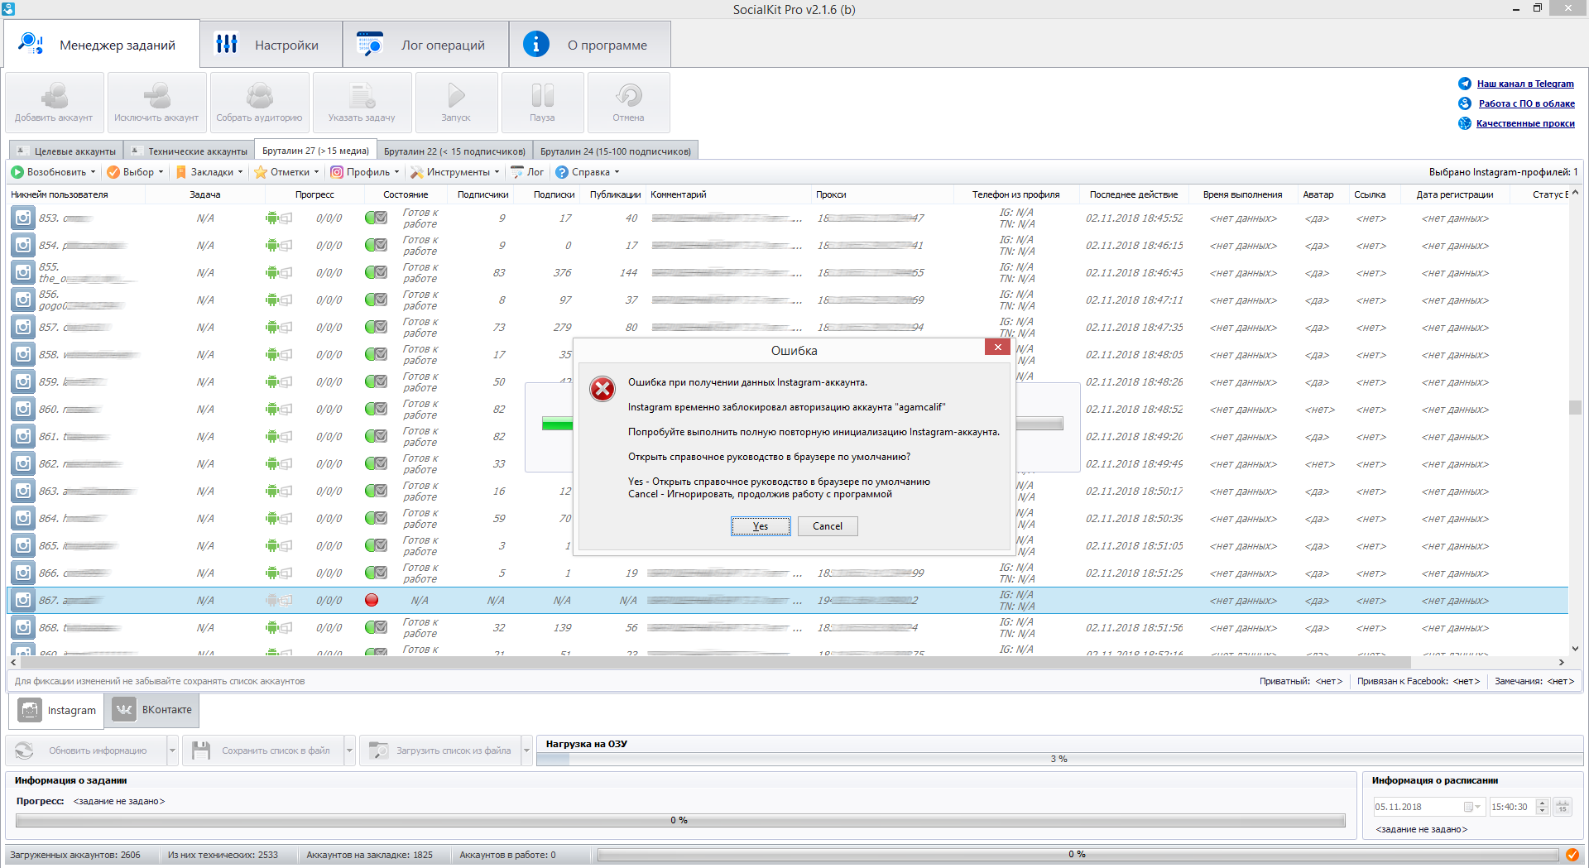Switch to the ВКонтакте network tab
Screen dimensions: 1589x868
pos(152,710)
